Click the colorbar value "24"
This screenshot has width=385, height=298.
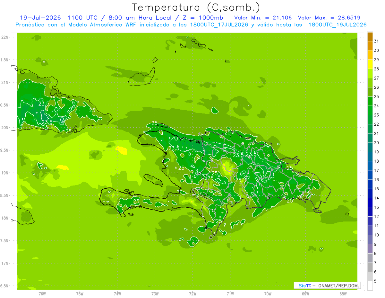377,106
